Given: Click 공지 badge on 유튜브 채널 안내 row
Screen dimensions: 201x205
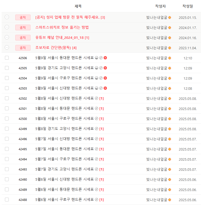Looking at the screenshot, I should [23, 37].
